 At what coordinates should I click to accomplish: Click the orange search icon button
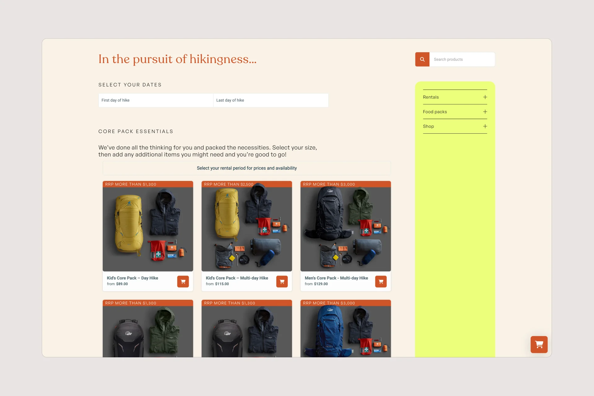pyautogui.click(x=422, y=59)
